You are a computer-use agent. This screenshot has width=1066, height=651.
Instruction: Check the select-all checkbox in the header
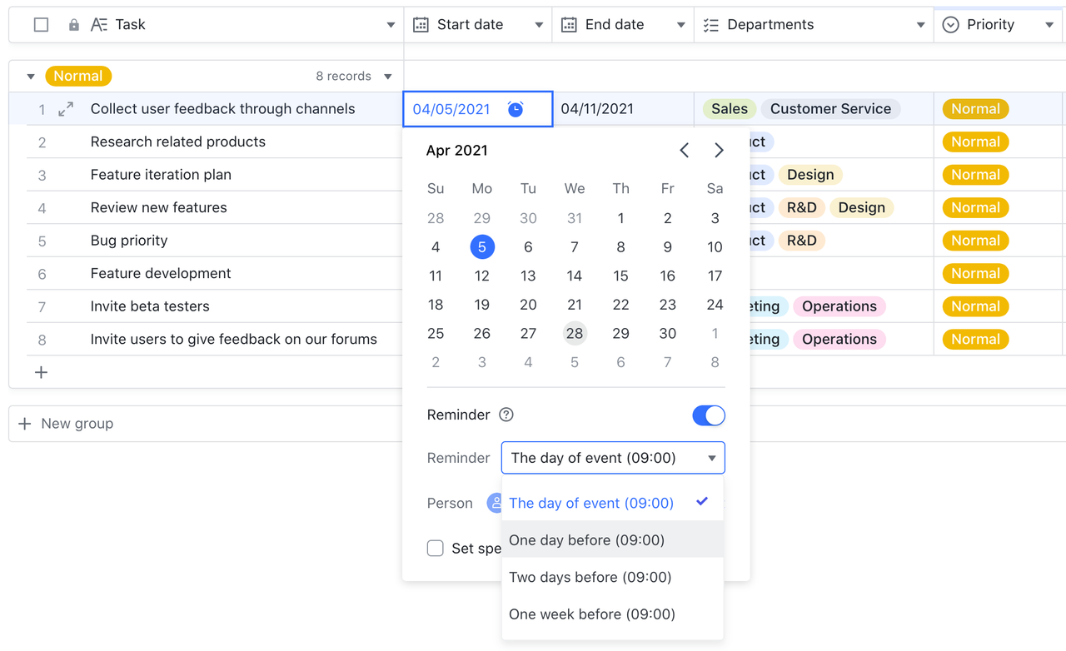coord(41,25)
